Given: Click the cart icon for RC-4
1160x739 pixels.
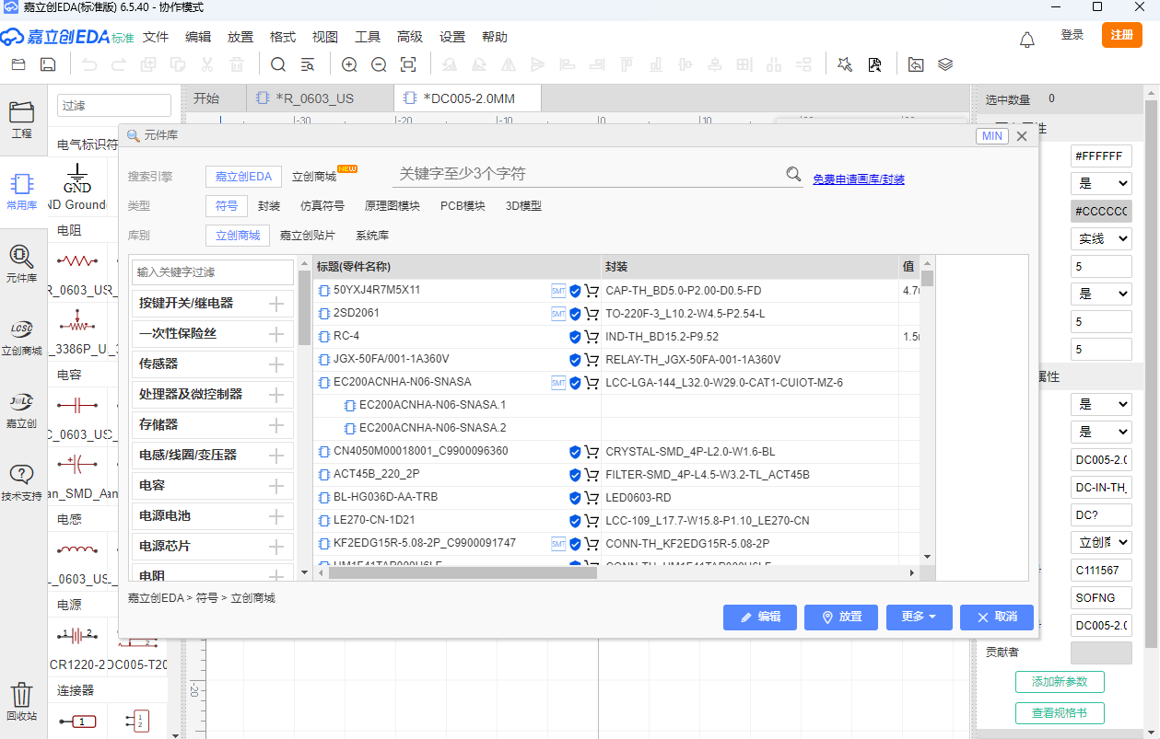Looking at the screenshot, I should pyautogui.click(x=592, y=337).
